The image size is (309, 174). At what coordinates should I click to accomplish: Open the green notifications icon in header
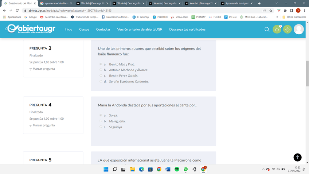[277, 30]
